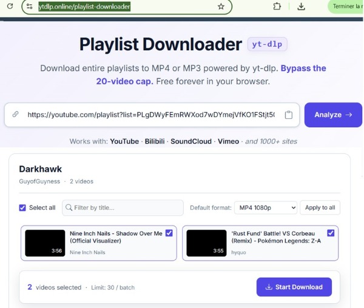Click the 'videos selected' counter text
Viewport: 364px width, 308px height.
pos(58,287)
